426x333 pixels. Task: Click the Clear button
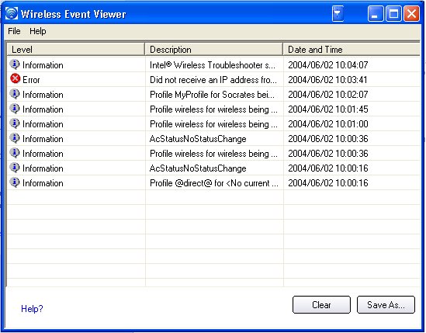coord(321,305)
